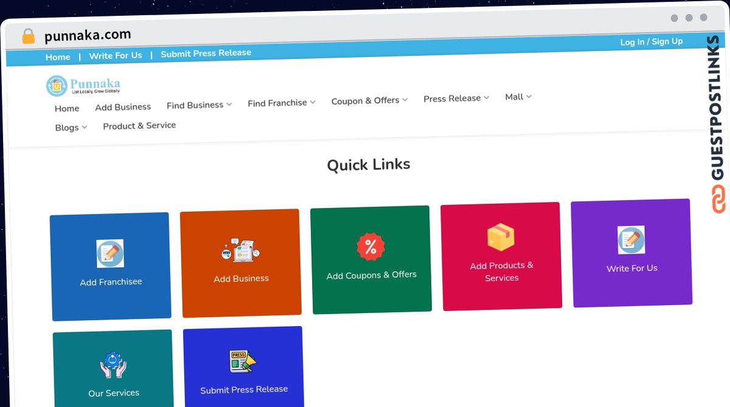Expand the Find Franchise dropdown chevron

(313, 102)
